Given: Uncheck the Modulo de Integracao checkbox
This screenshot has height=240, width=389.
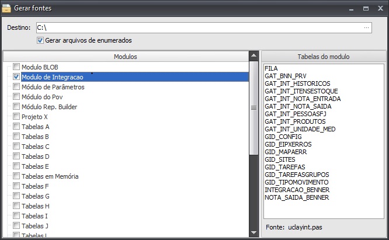Looking at the screenshot, I should (16, 77).
